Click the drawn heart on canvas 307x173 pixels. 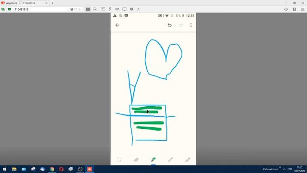pyautogui.click(x=164, y=60)
